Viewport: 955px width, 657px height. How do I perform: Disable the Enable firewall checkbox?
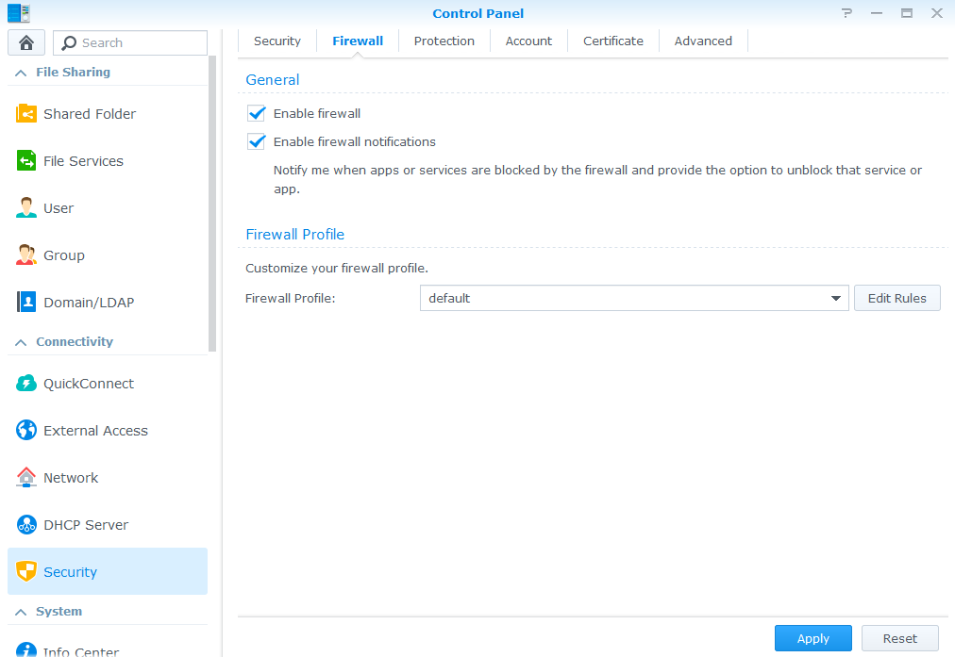click(256, 113)
